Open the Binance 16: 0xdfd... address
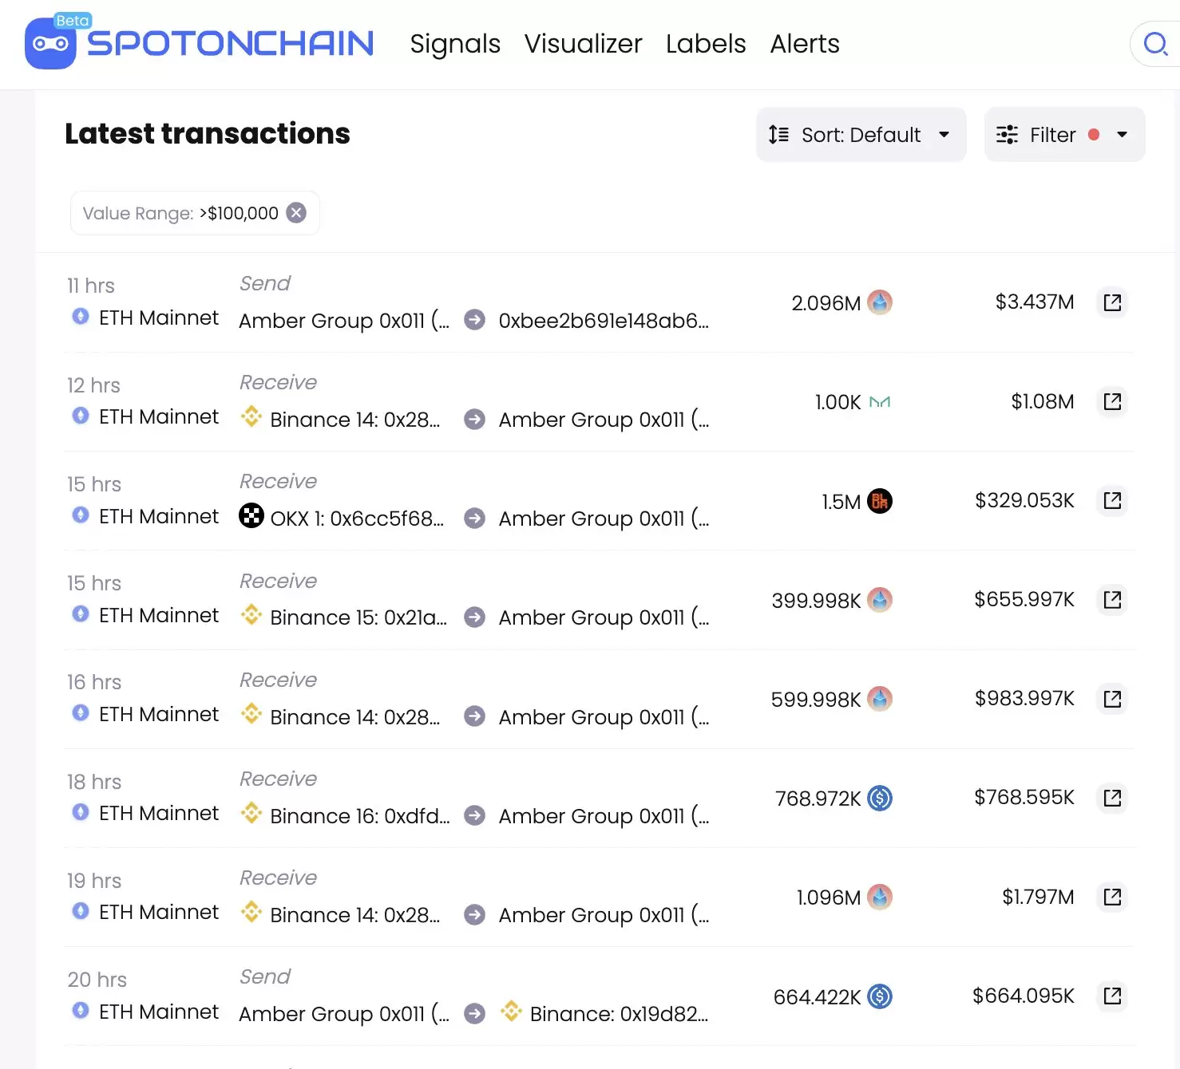The image size is (1180, 1069). tap(360, 816)
